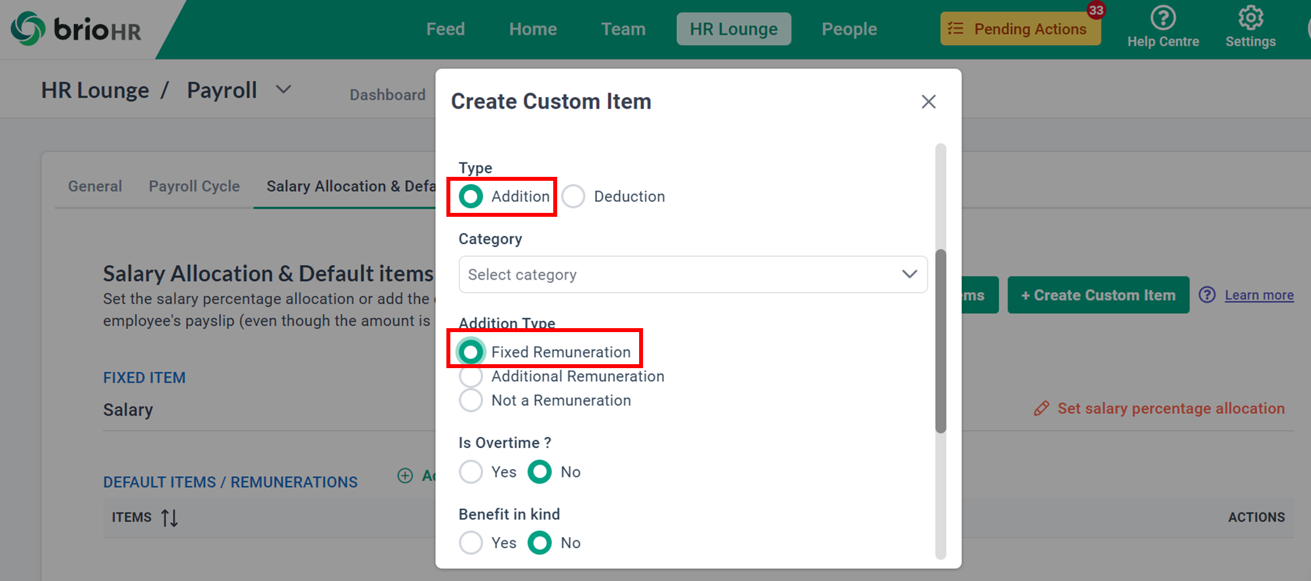Select the Not a Remuneration option

coord(471,400)
